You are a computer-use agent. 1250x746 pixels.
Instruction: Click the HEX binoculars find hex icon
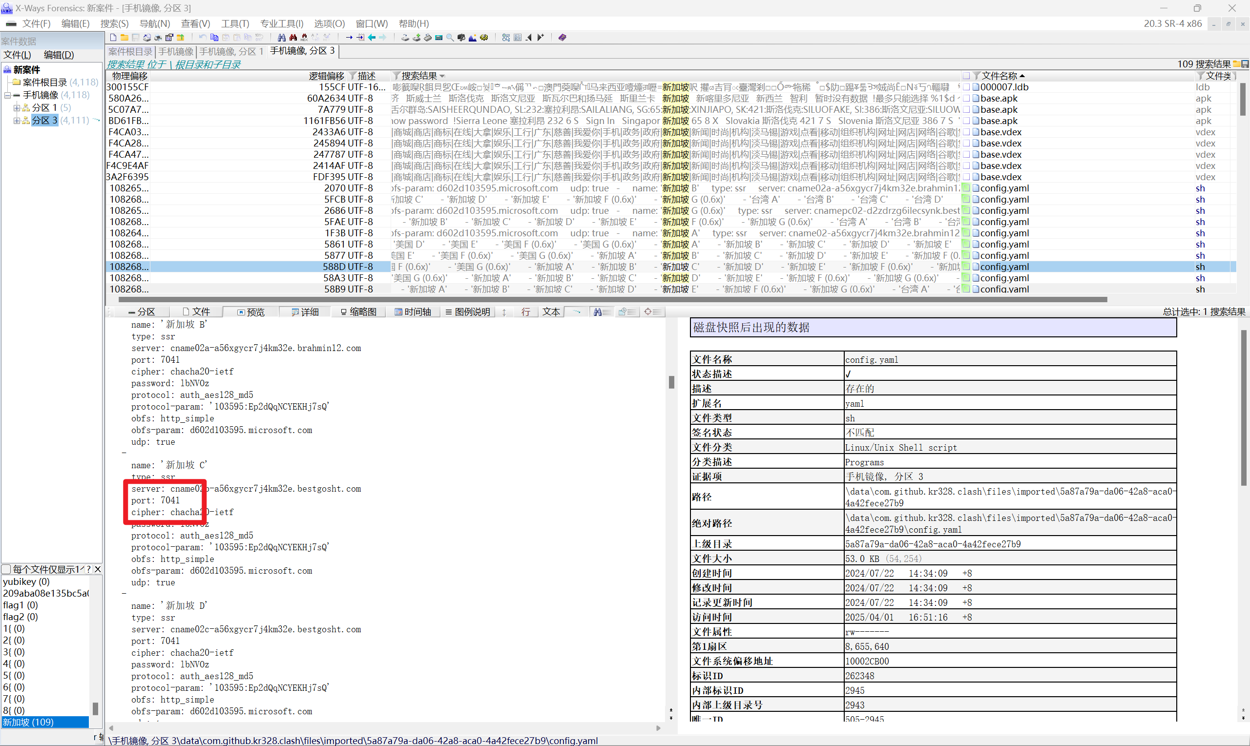304,38
